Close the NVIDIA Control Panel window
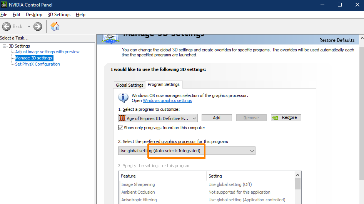 (357, 5)
